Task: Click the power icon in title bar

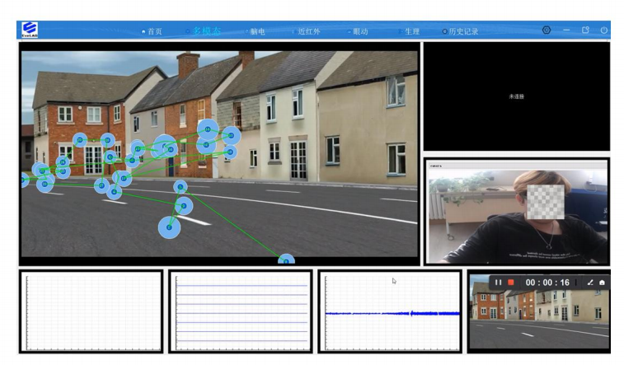Action: point(603,30)
